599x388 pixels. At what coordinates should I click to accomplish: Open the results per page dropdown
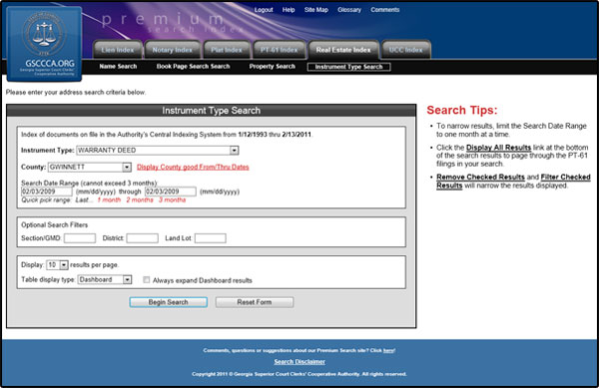(57, 264)
